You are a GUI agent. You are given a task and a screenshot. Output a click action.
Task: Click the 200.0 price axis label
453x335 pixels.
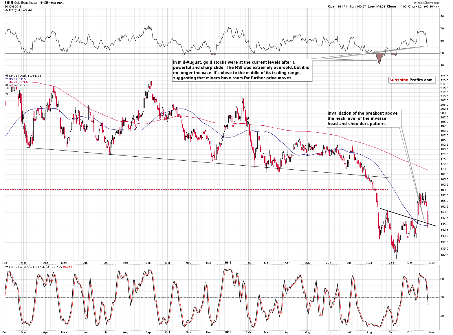point(444,113)
